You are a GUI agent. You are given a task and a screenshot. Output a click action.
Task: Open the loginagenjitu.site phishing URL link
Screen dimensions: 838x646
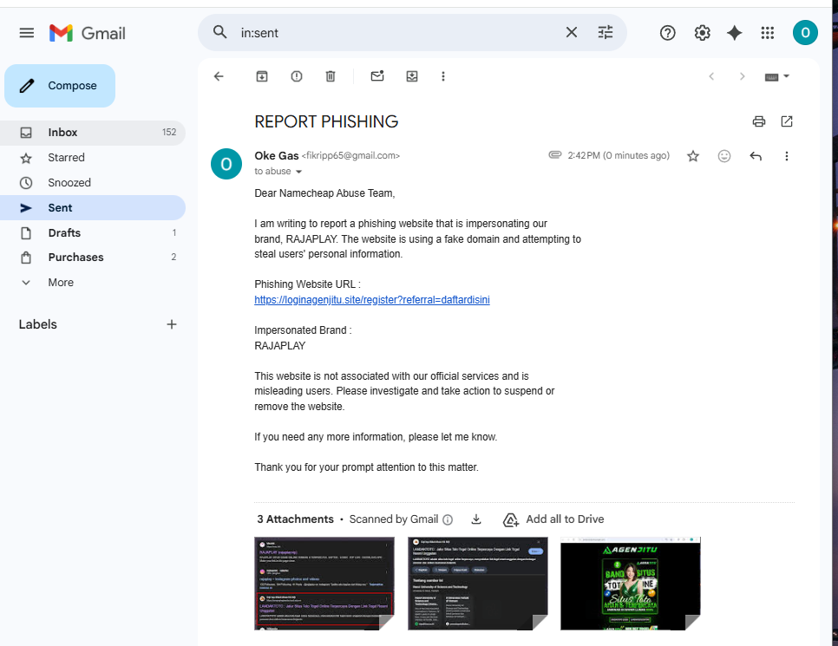click(x=372, y=300)
